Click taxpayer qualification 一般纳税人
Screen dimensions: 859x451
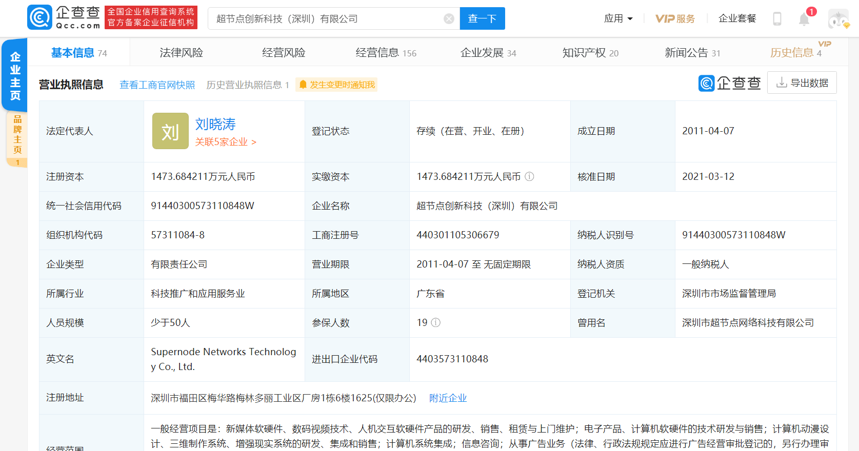[706, 264]
